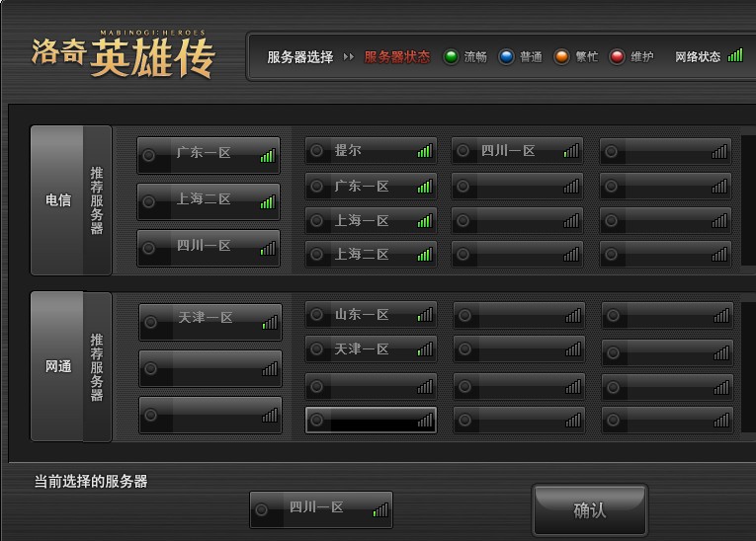The width and height of the screenshot is (756, 541).
Task: Click signal bars on 上海二区 in server list
Action: 425,255
